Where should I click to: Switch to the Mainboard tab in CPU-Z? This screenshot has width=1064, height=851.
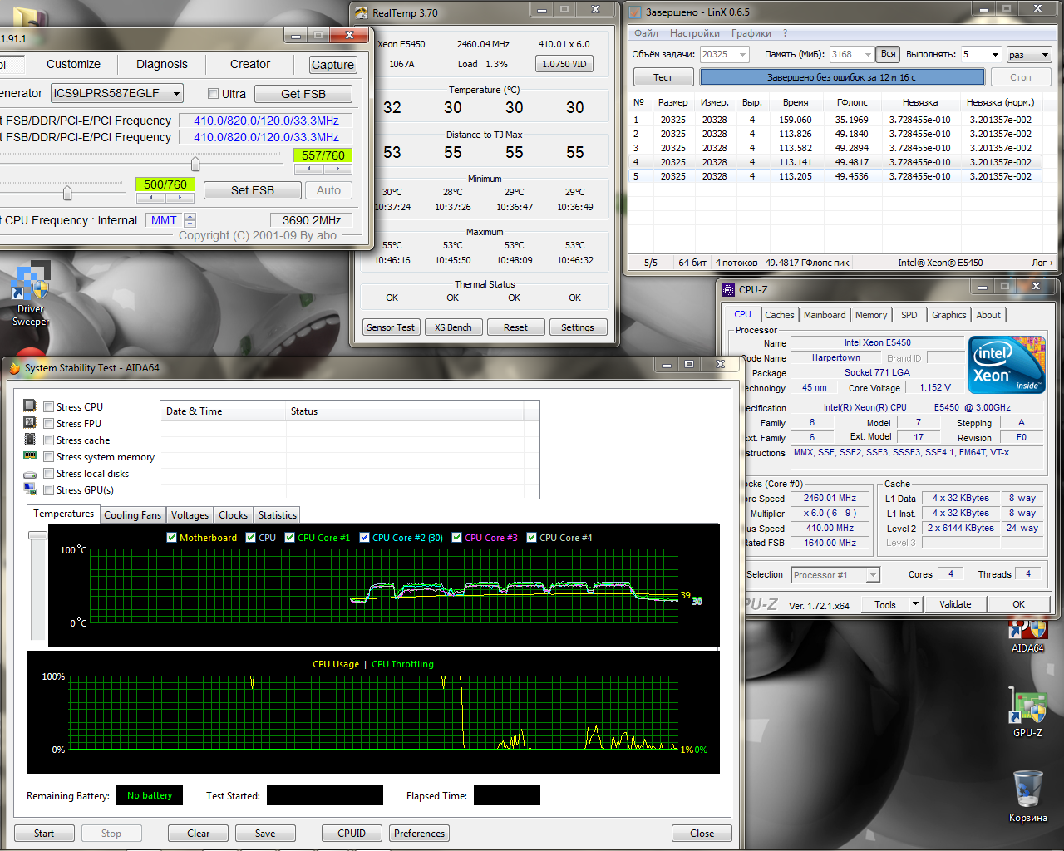pyautogui.click(x=825, y=315)
